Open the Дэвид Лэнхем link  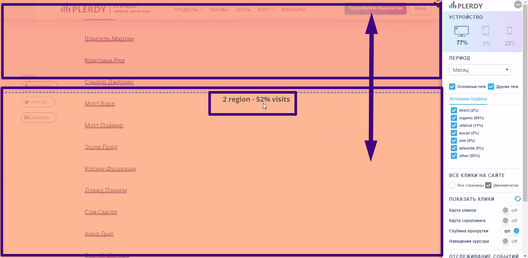click(x=106, y=190)
